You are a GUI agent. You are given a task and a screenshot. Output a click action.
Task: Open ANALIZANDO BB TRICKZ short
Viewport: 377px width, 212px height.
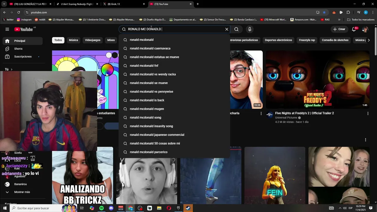(x=82, y=175)
